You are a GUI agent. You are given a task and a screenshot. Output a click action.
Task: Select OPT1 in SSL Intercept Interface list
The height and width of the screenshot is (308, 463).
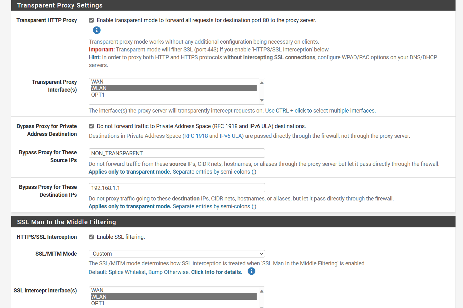click(174, 303)
